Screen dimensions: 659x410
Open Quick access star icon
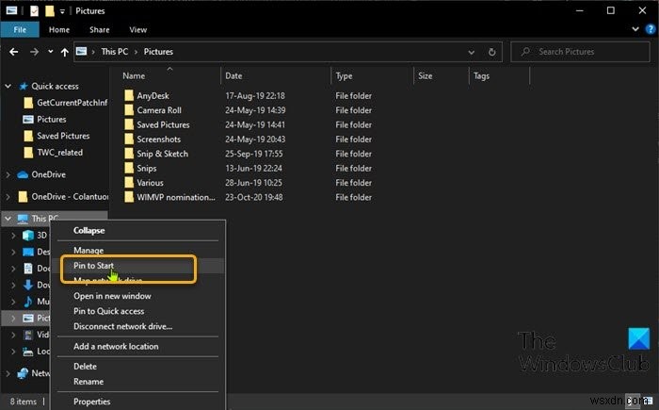[24, 87]
